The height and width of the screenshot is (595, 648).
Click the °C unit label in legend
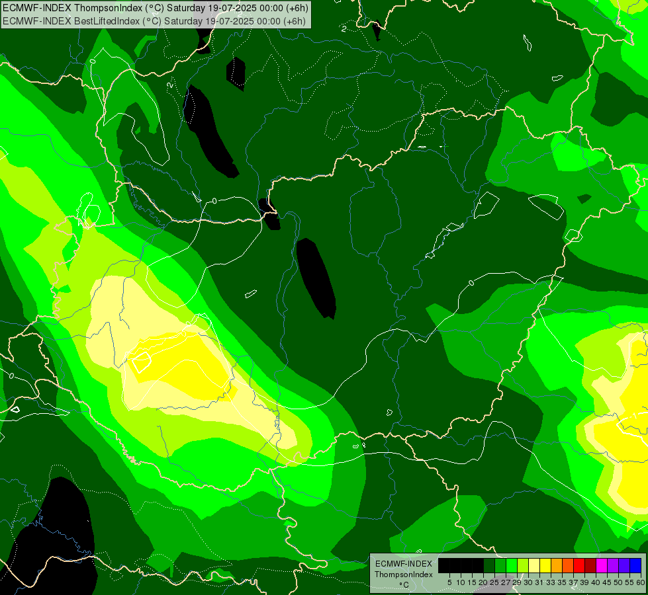tap(404, 584)
